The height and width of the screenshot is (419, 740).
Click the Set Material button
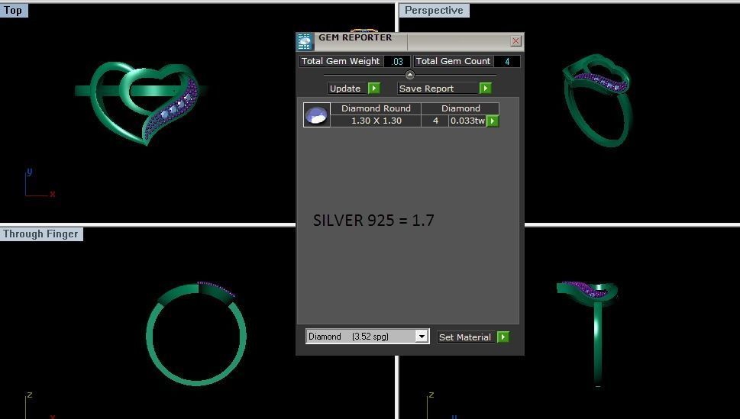[465, 337]
